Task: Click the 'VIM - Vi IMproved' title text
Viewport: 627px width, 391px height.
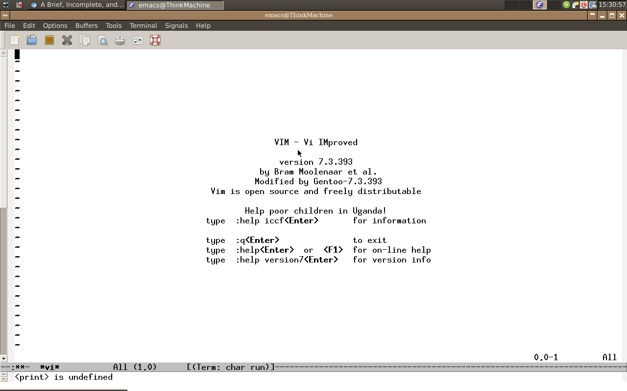Action: tap(316, 142)
